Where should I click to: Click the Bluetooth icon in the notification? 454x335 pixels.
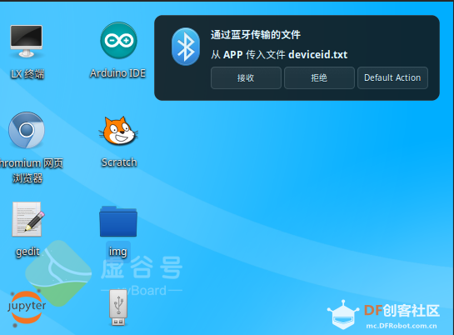click(186, 47)
